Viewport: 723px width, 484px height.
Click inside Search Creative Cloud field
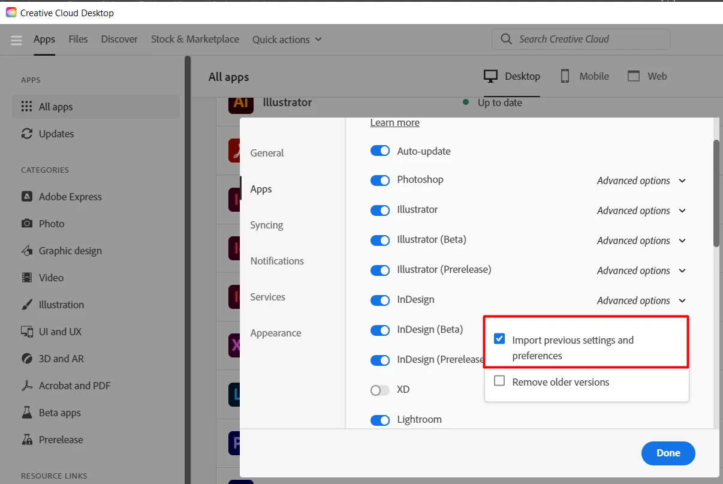point(581,39)
